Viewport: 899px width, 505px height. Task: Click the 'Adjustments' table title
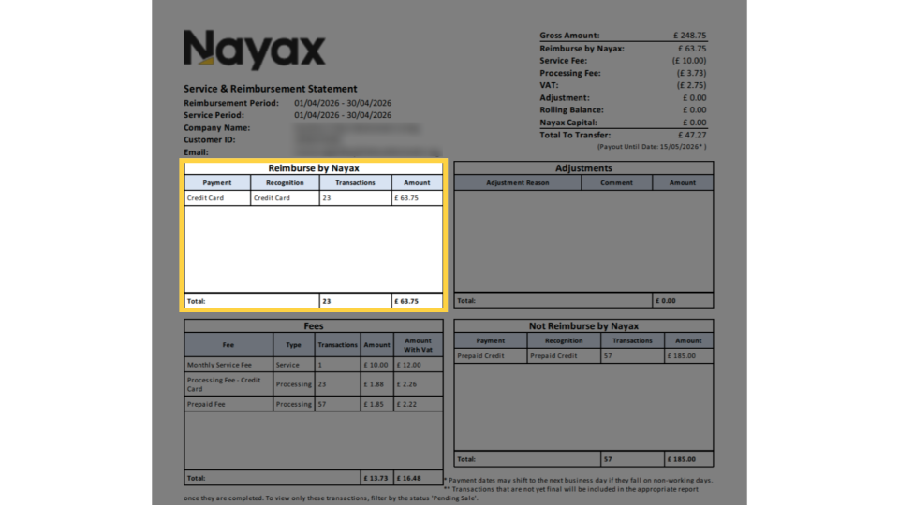(x=583, y=168)
